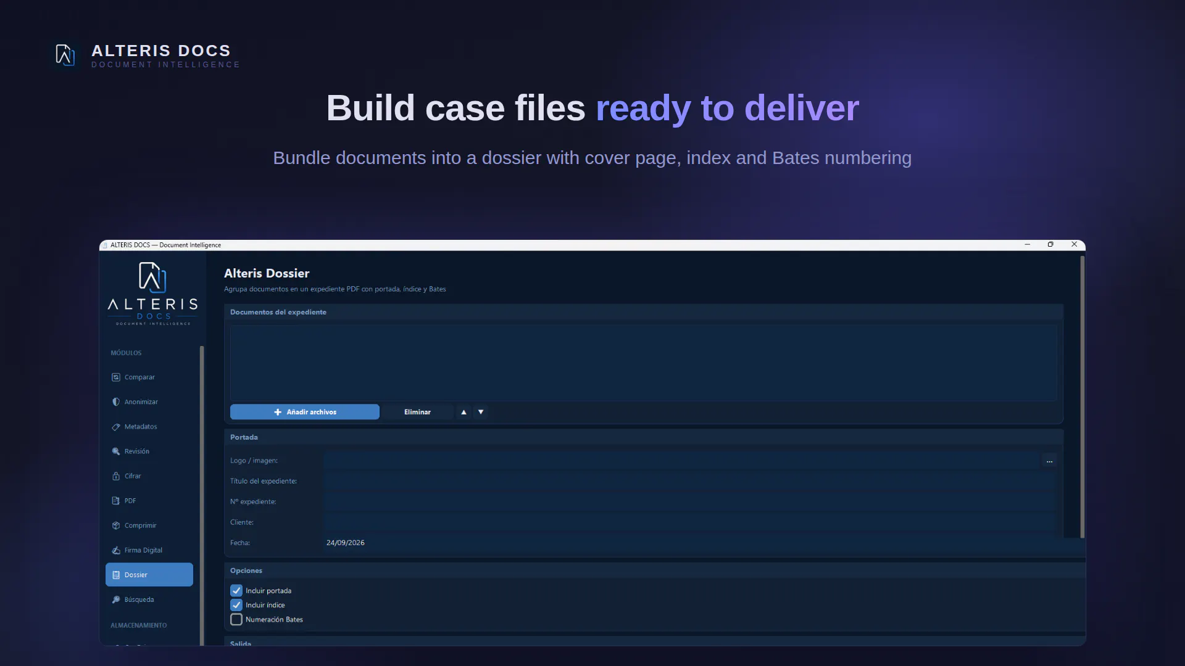
Task: Click the main panel vertical scrollbar
Action: [x=1082, y=397]
